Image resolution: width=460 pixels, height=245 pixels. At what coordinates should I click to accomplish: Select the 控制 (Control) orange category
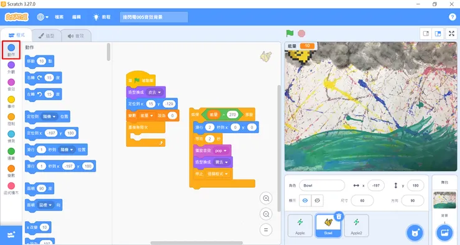11,119
